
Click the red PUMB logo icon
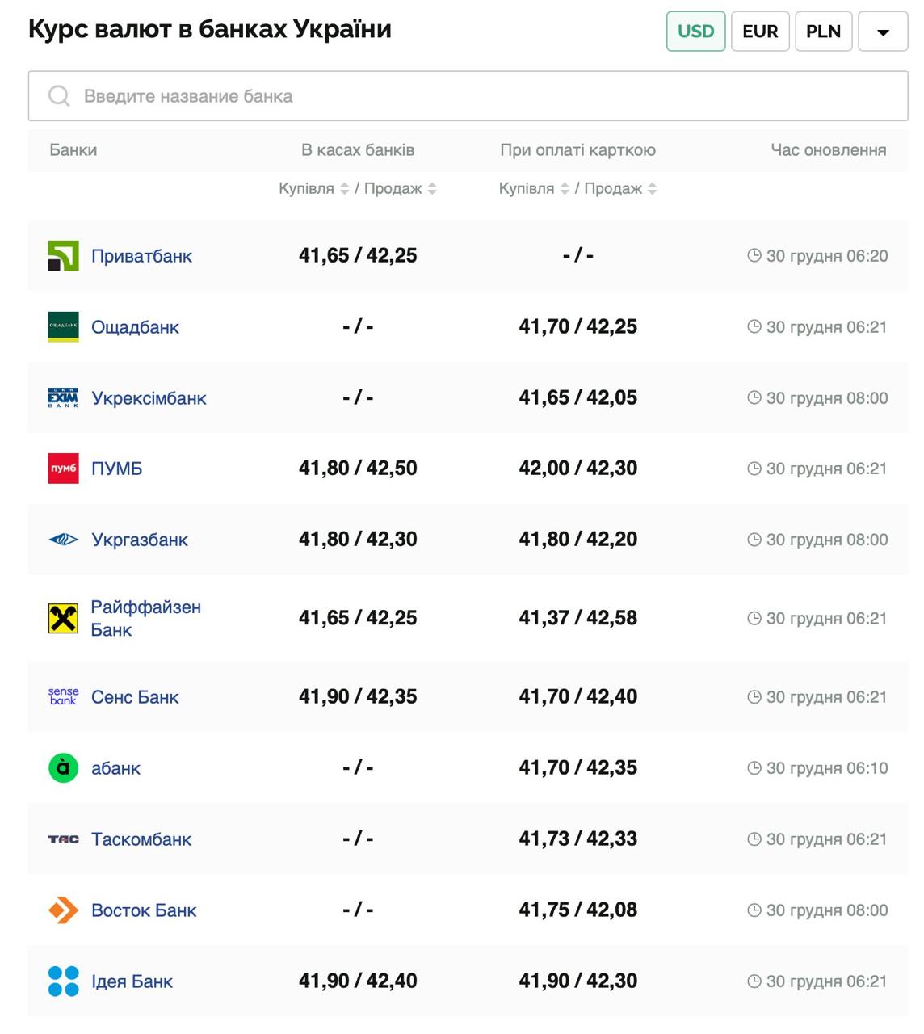click(x=63, y=469)
